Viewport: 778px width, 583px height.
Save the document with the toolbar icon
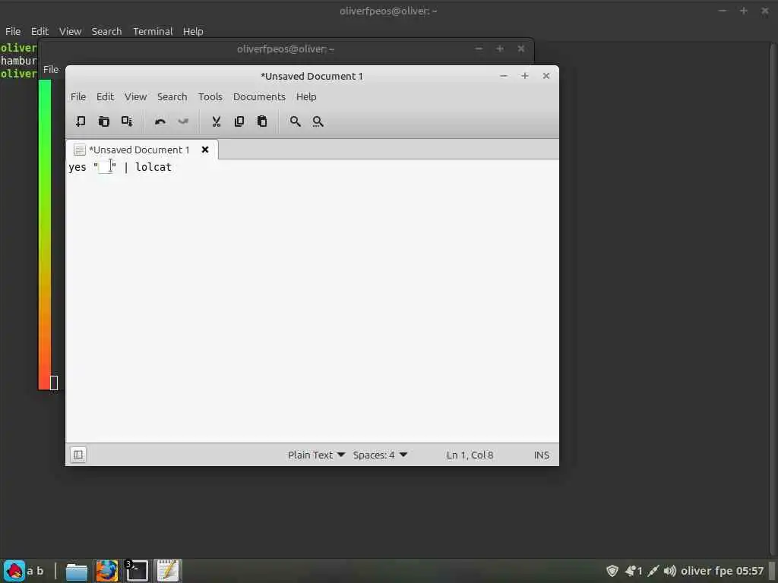point(127,121)
